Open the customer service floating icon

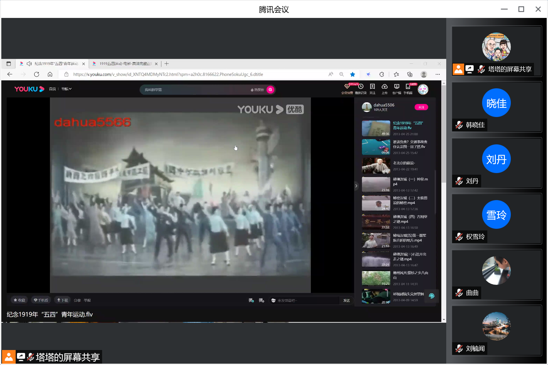(x=432, y=296)
